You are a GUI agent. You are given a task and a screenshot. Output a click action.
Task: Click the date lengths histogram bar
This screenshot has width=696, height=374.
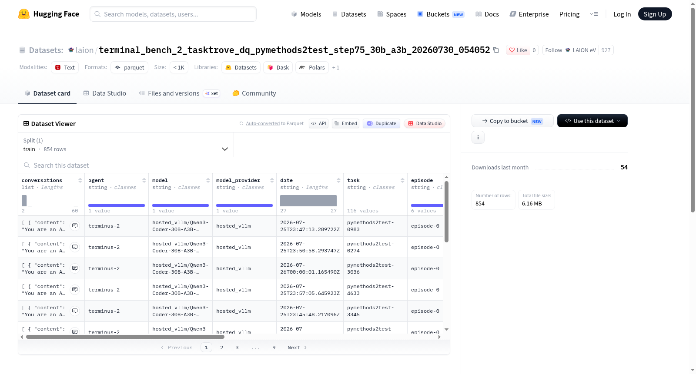[308, 200]
